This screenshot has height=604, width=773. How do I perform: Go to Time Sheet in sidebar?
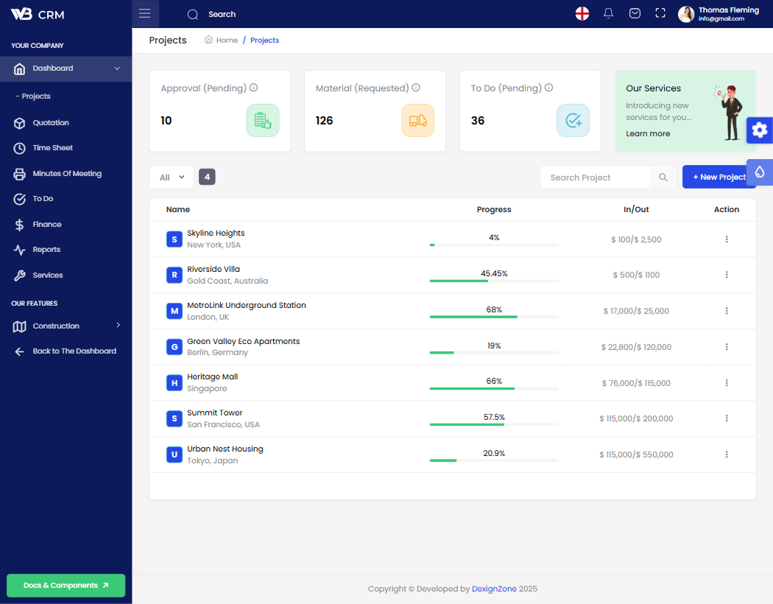(52, 148)
